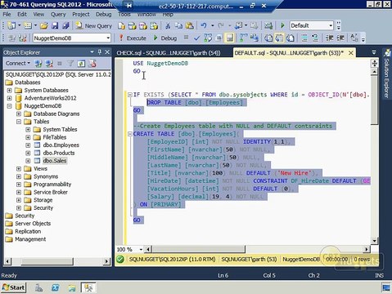This screenshot has height=294, width=392.
Task: Open the Solution Explorer side tab
Action: pyautogui.click(x=387, y=74)
